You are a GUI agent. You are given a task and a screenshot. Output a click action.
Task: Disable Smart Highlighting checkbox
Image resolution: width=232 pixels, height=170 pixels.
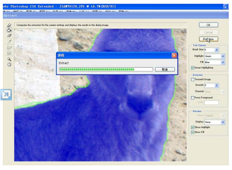pyautogui.click(x=192, y=68)
